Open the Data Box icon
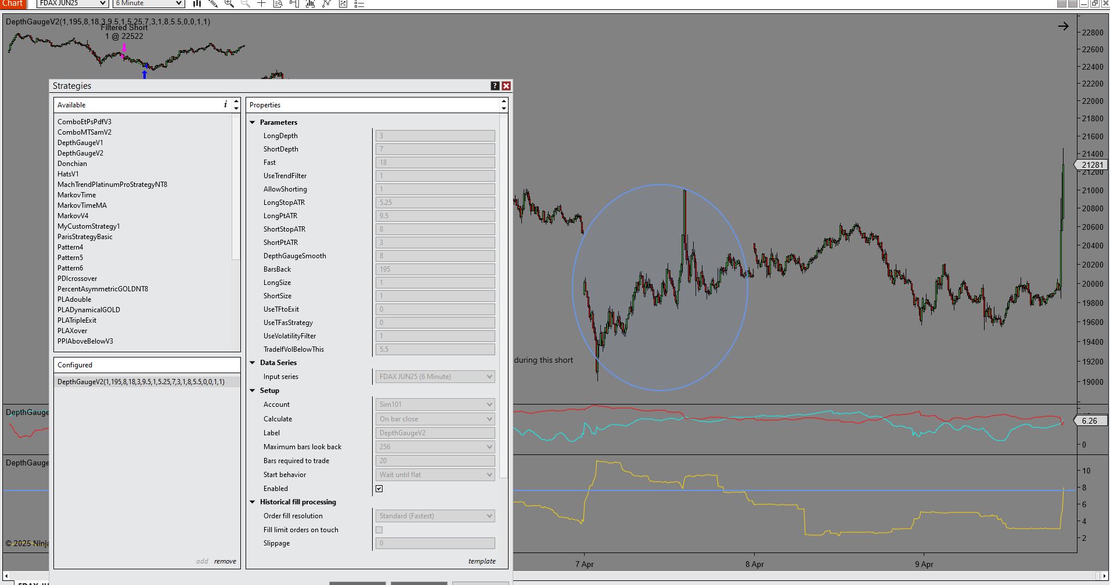This screenshot has height=585, width=1110. [278, 3]
